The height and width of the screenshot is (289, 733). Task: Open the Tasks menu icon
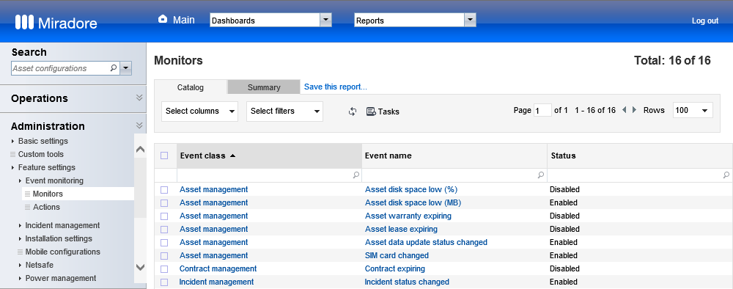tap(371, 111)
